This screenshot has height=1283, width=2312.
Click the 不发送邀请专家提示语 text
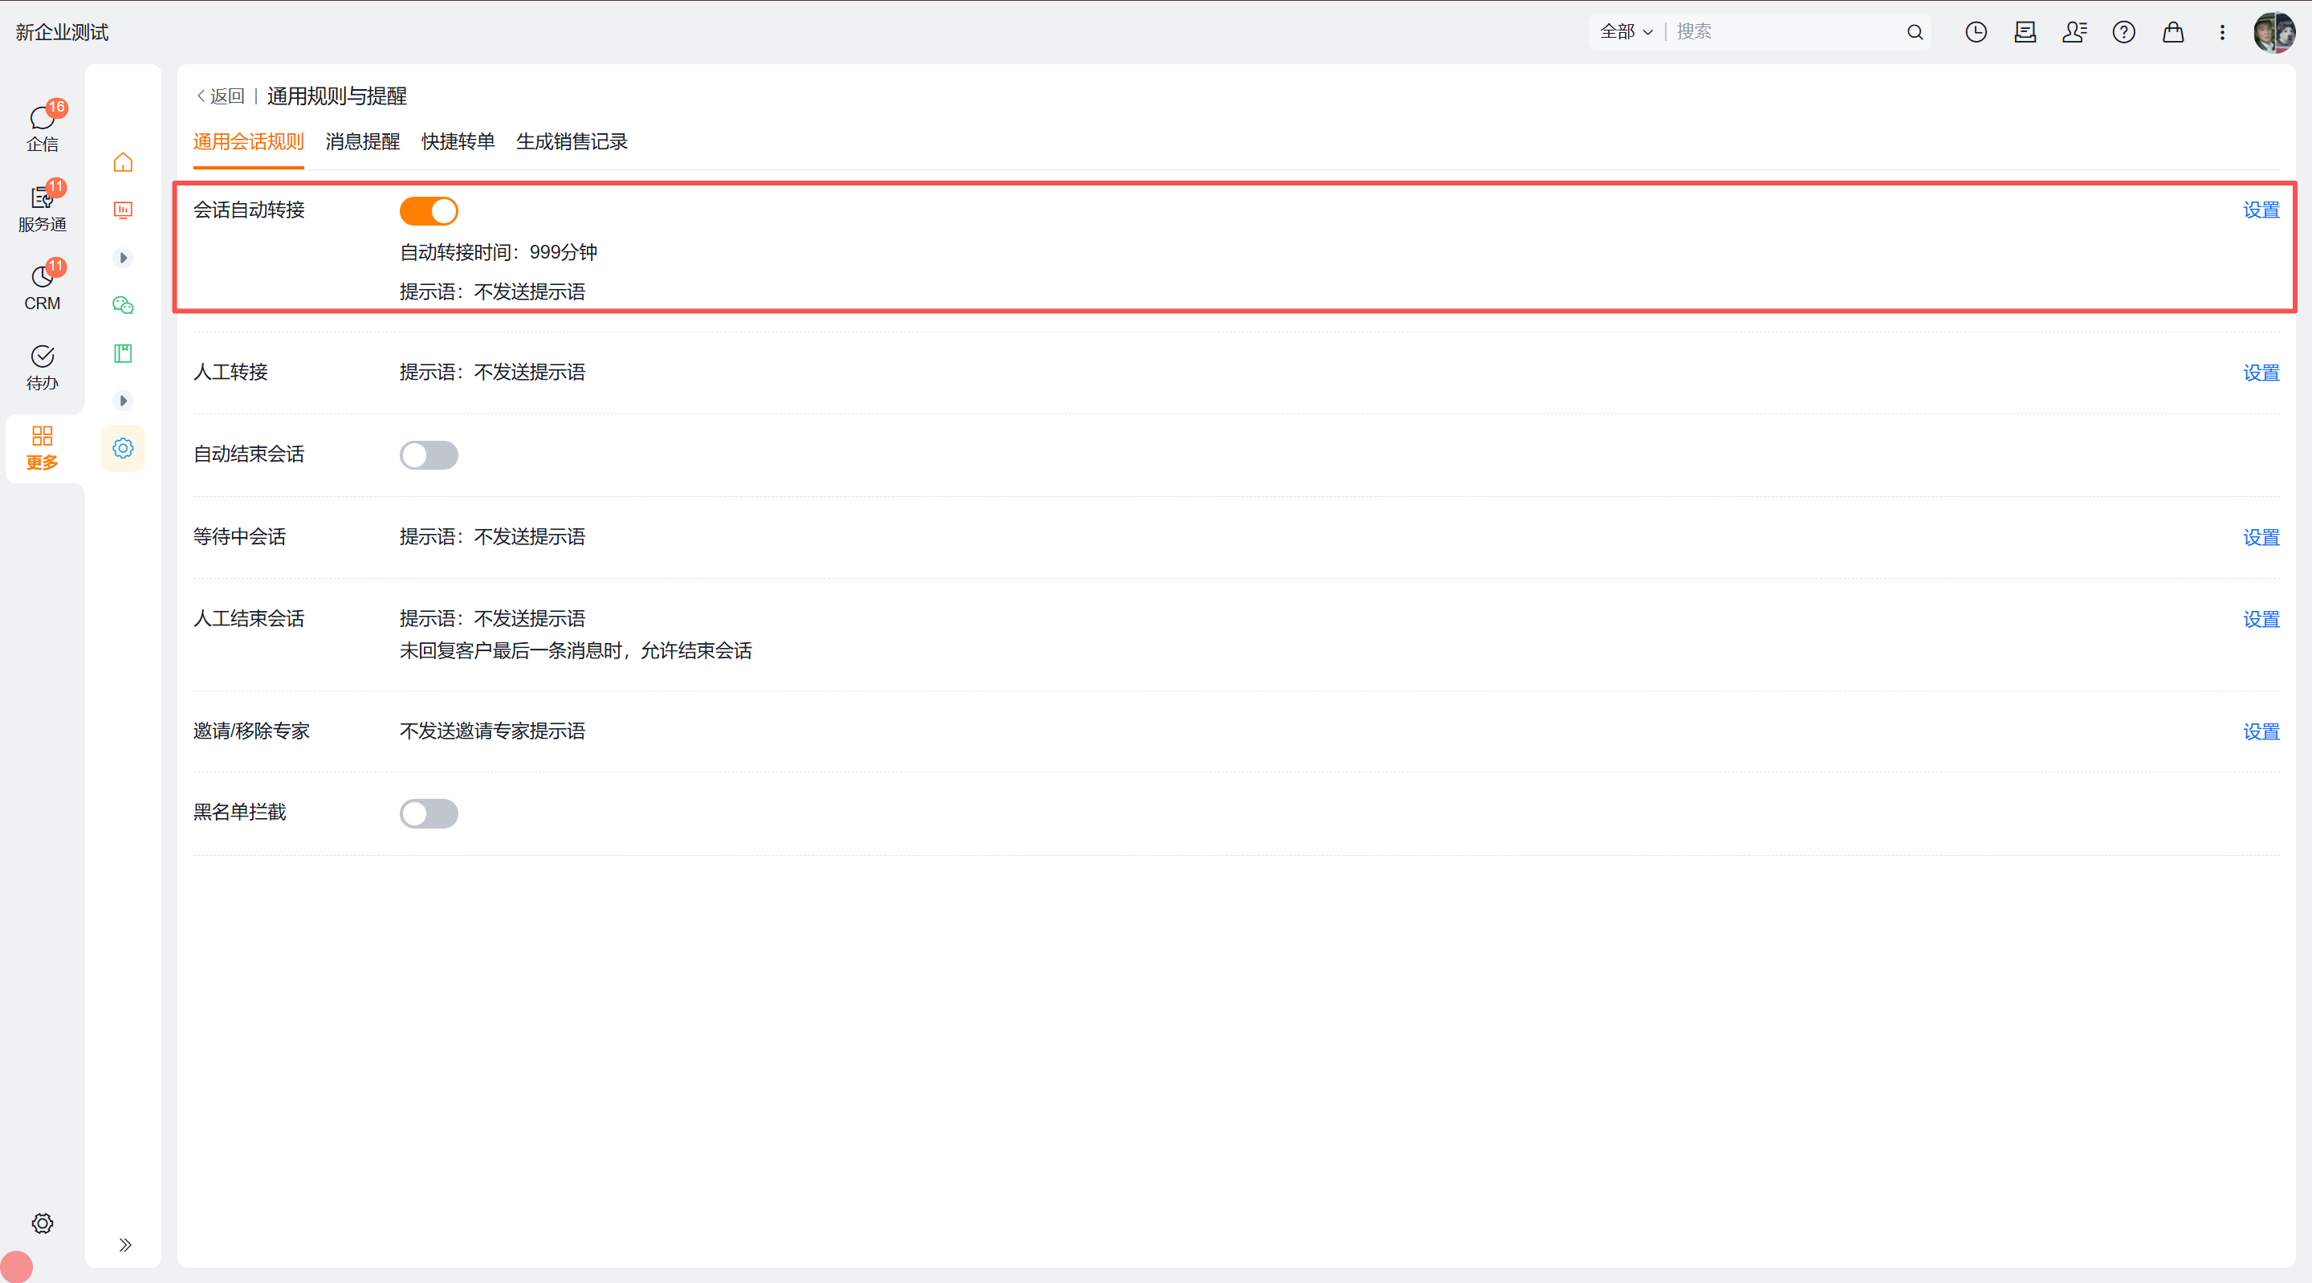pos(492,731)
